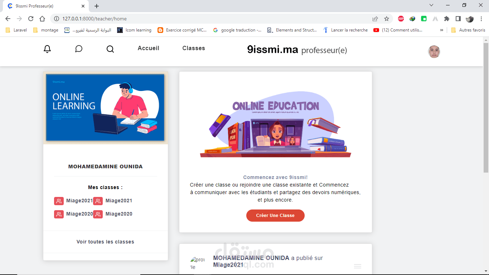Viewport: 489px width, 275px height.
Task: Open the messages chat bubble icon
Action: coord(79,49)
